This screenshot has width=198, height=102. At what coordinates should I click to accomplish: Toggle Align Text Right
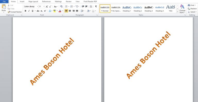(x=73, y=11)
